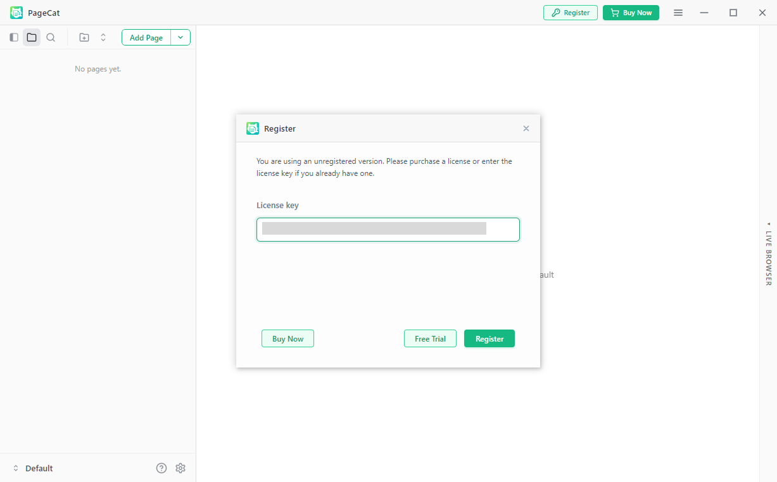This screenshot has height=482, width=777.
Task: Open the help question mark icon
Action: [161, 468]
